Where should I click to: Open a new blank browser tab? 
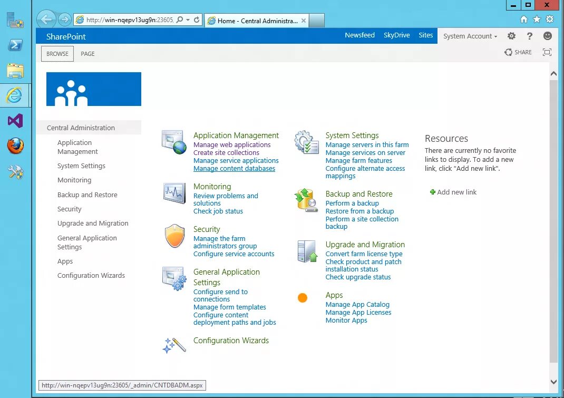click(x=317, y=21)
